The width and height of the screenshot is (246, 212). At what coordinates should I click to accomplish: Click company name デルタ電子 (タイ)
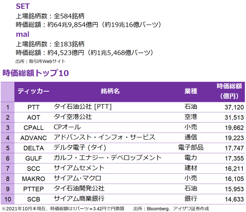coord(80,148)
